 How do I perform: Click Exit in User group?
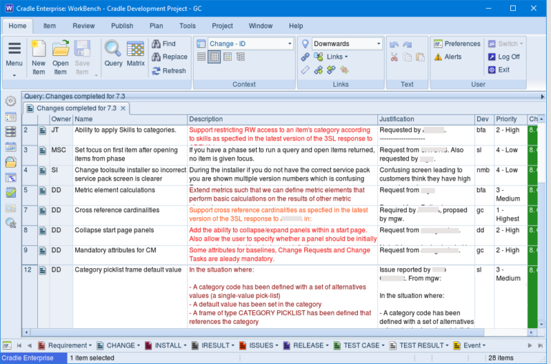coord(499,70)
